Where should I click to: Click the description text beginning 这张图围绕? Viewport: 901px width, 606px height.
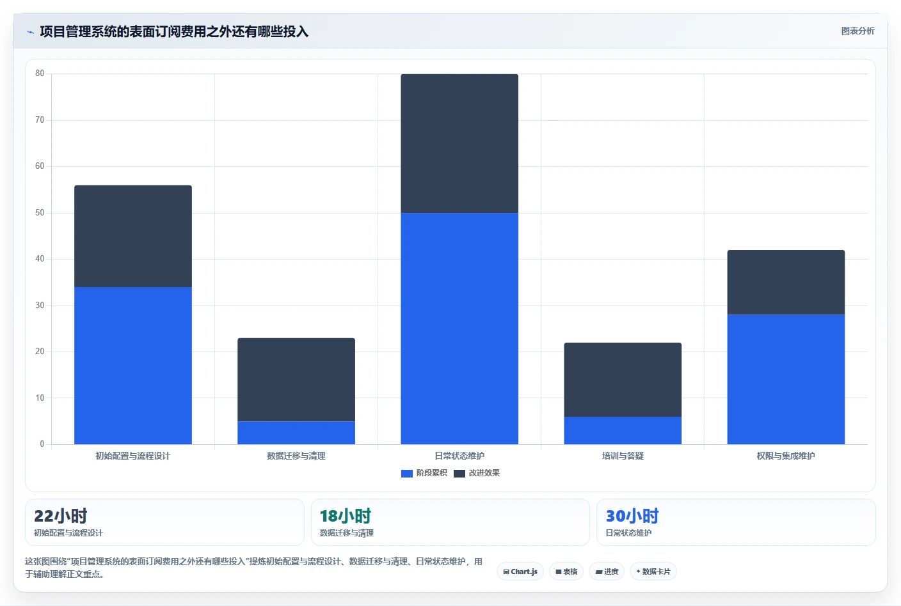tap(253, 568)
